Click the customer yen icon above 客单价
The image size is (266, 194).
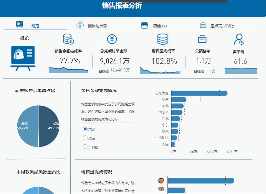[x=239, y=39]
